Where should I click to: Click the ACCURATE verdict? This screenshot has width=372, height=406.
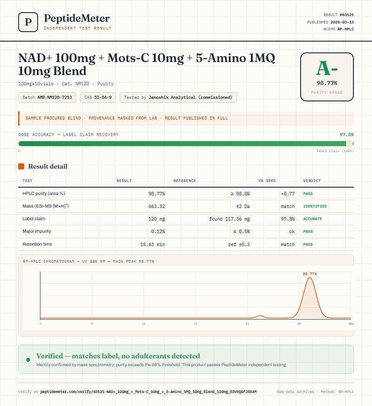313,219
